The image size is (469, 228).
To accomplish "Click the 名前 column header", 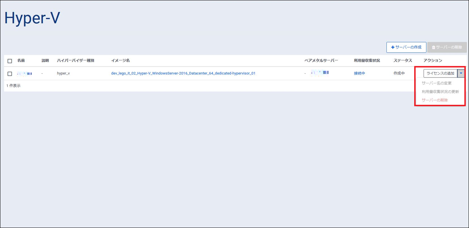I will (21, 61).
